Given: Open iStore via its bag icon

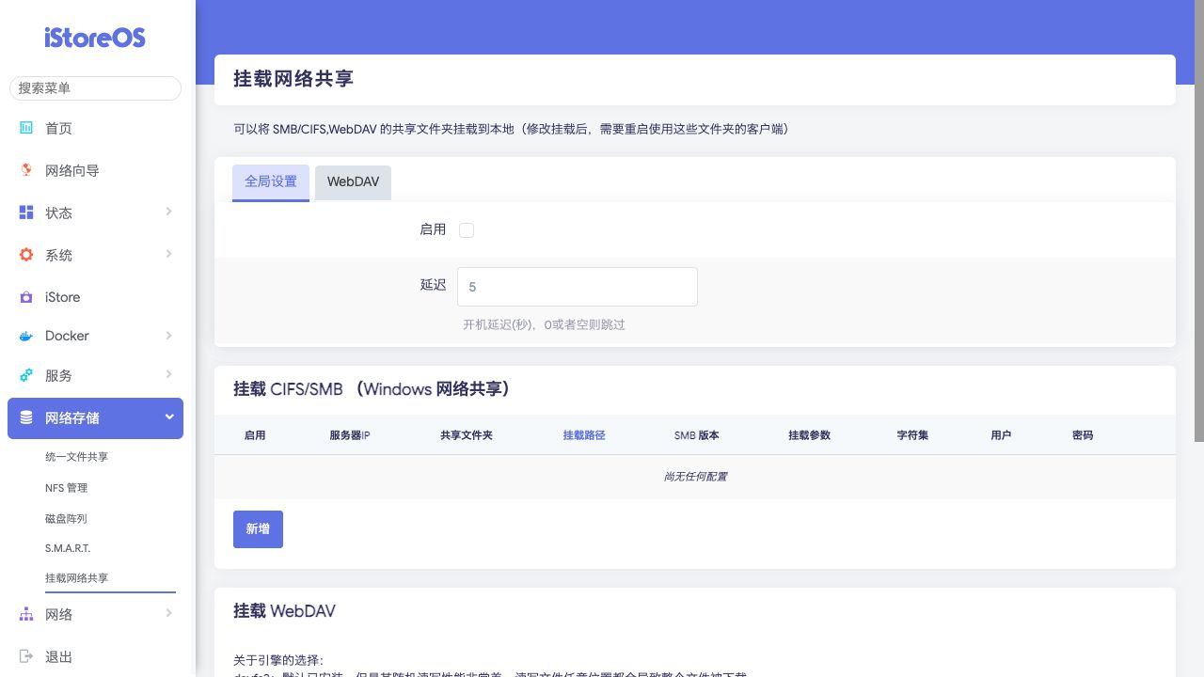Looking at the screenshot, I should click(26, 297).
